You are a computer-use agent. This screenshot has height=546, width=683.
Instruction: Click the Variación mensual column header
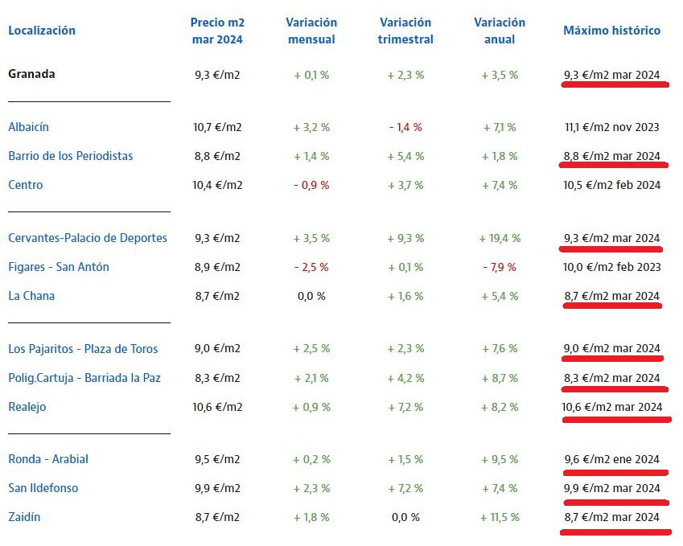(x=311, y=31)
